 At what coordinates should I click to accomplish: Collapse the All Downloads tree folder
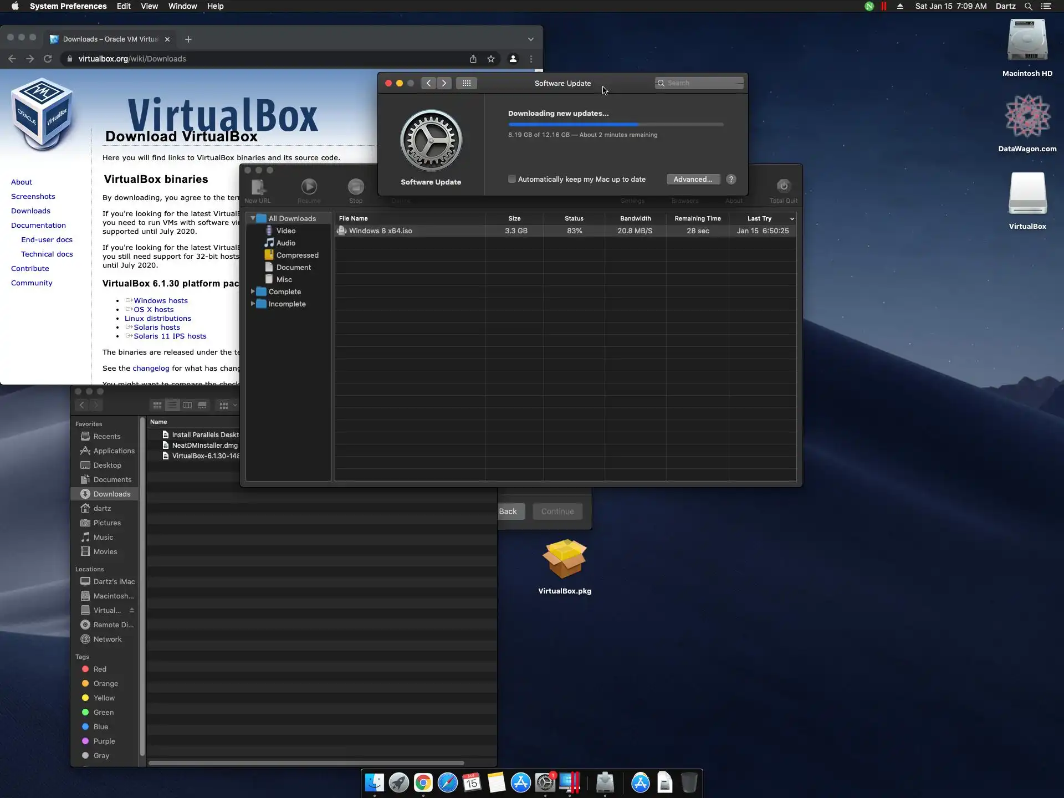[253, 218]
